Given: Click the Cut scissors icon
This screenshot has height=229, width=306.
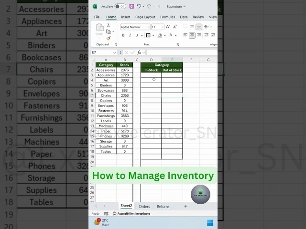Looking at the screenshot, I should [x=109, y=25].
